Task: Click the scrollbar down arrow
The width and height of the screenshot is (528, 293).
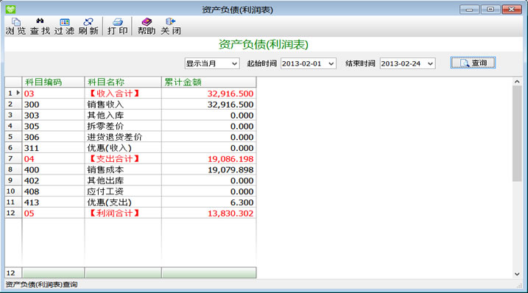Action: [517, 274]
